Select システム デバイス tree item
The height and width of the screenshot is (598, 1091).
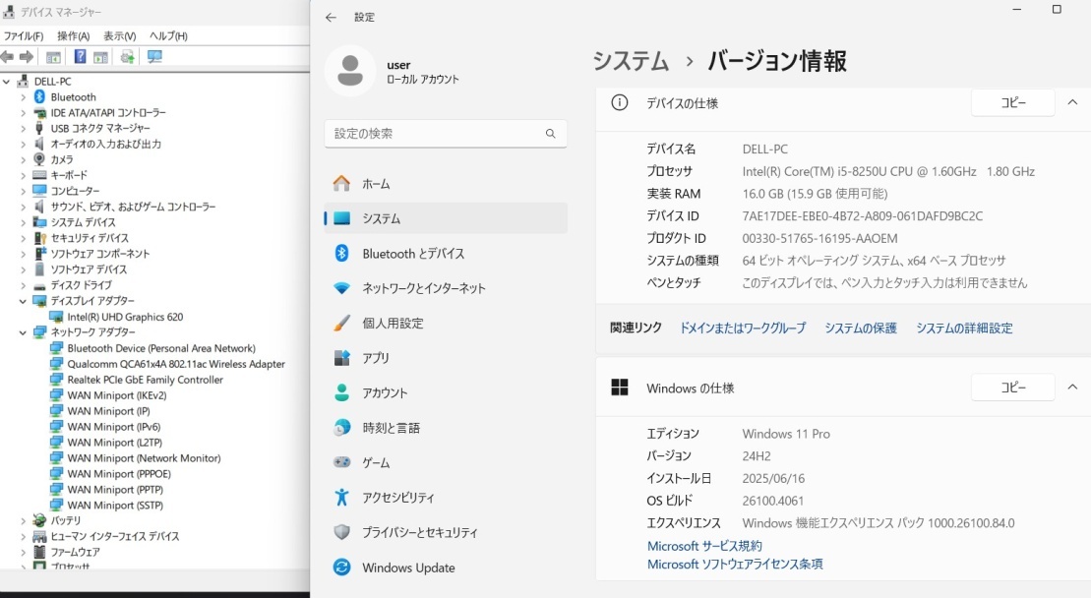pyautogui.click(x=83, y=222)
